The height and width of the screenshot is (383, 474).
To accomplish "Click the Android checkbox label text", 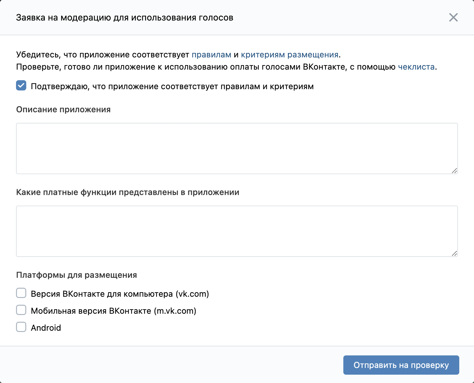I will point(46,327).
